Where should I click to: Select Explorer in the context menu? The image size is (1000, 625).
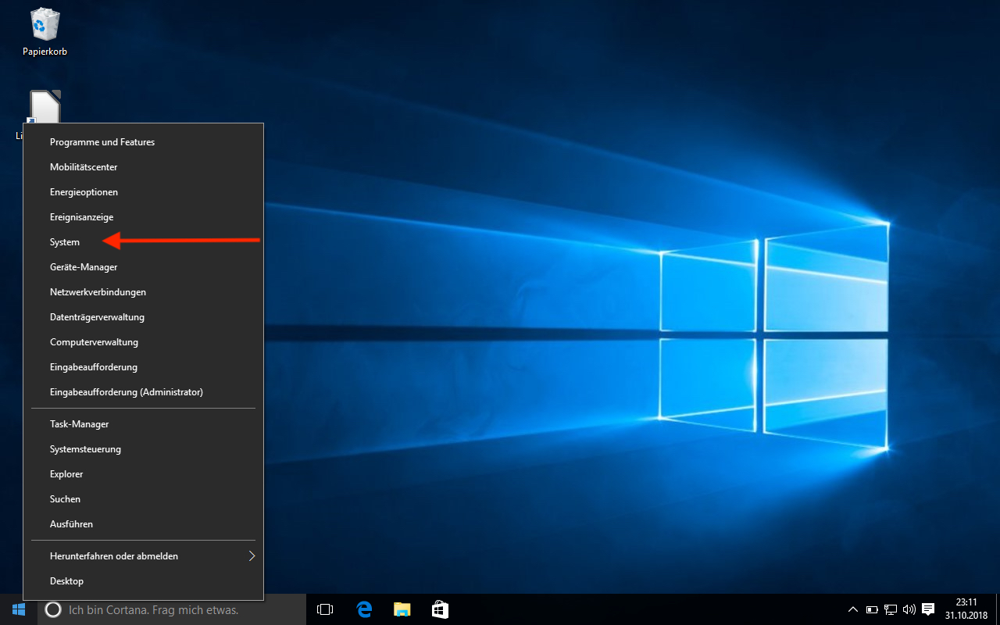pos(143,474)
